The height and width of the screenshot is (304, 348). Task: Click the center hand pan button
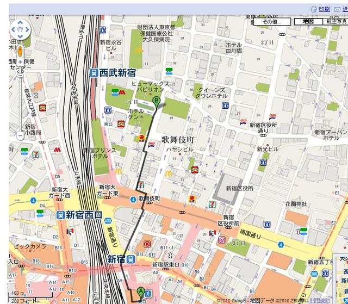tap(21, 28)
